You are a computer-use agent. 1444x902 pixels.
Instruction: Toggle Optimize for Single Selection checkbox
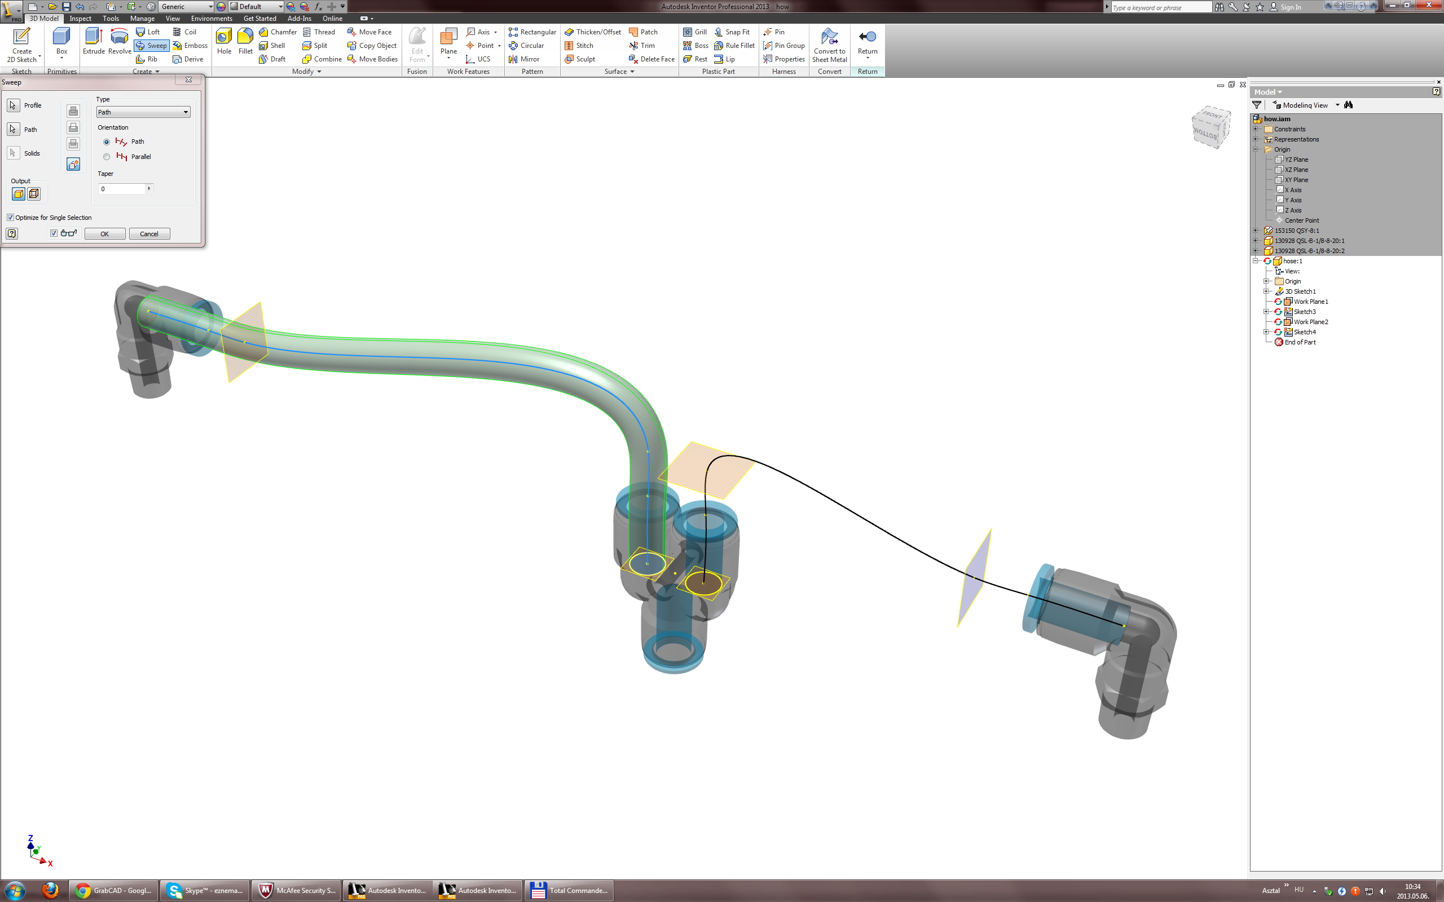click(x=10, y=218)
